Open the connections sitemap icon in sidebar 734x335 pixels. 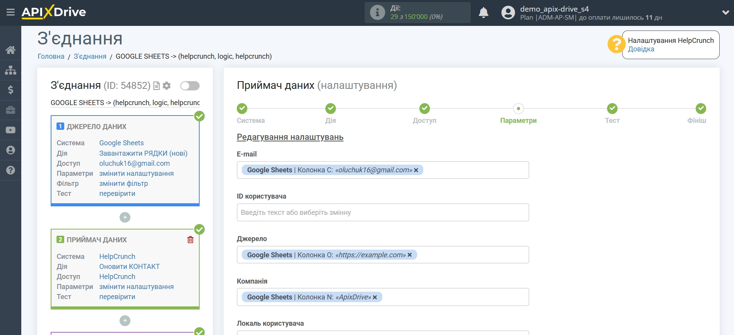[10, 70]
